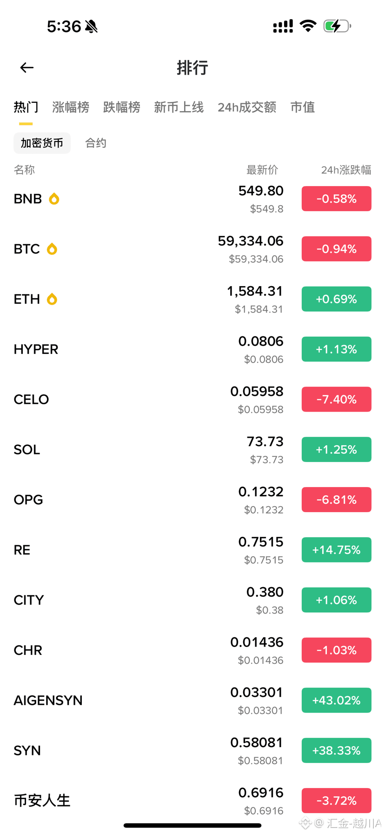This screenshot has height=835, width=385.
Task: Open the 币安人生 coin row
Action: 192,801
